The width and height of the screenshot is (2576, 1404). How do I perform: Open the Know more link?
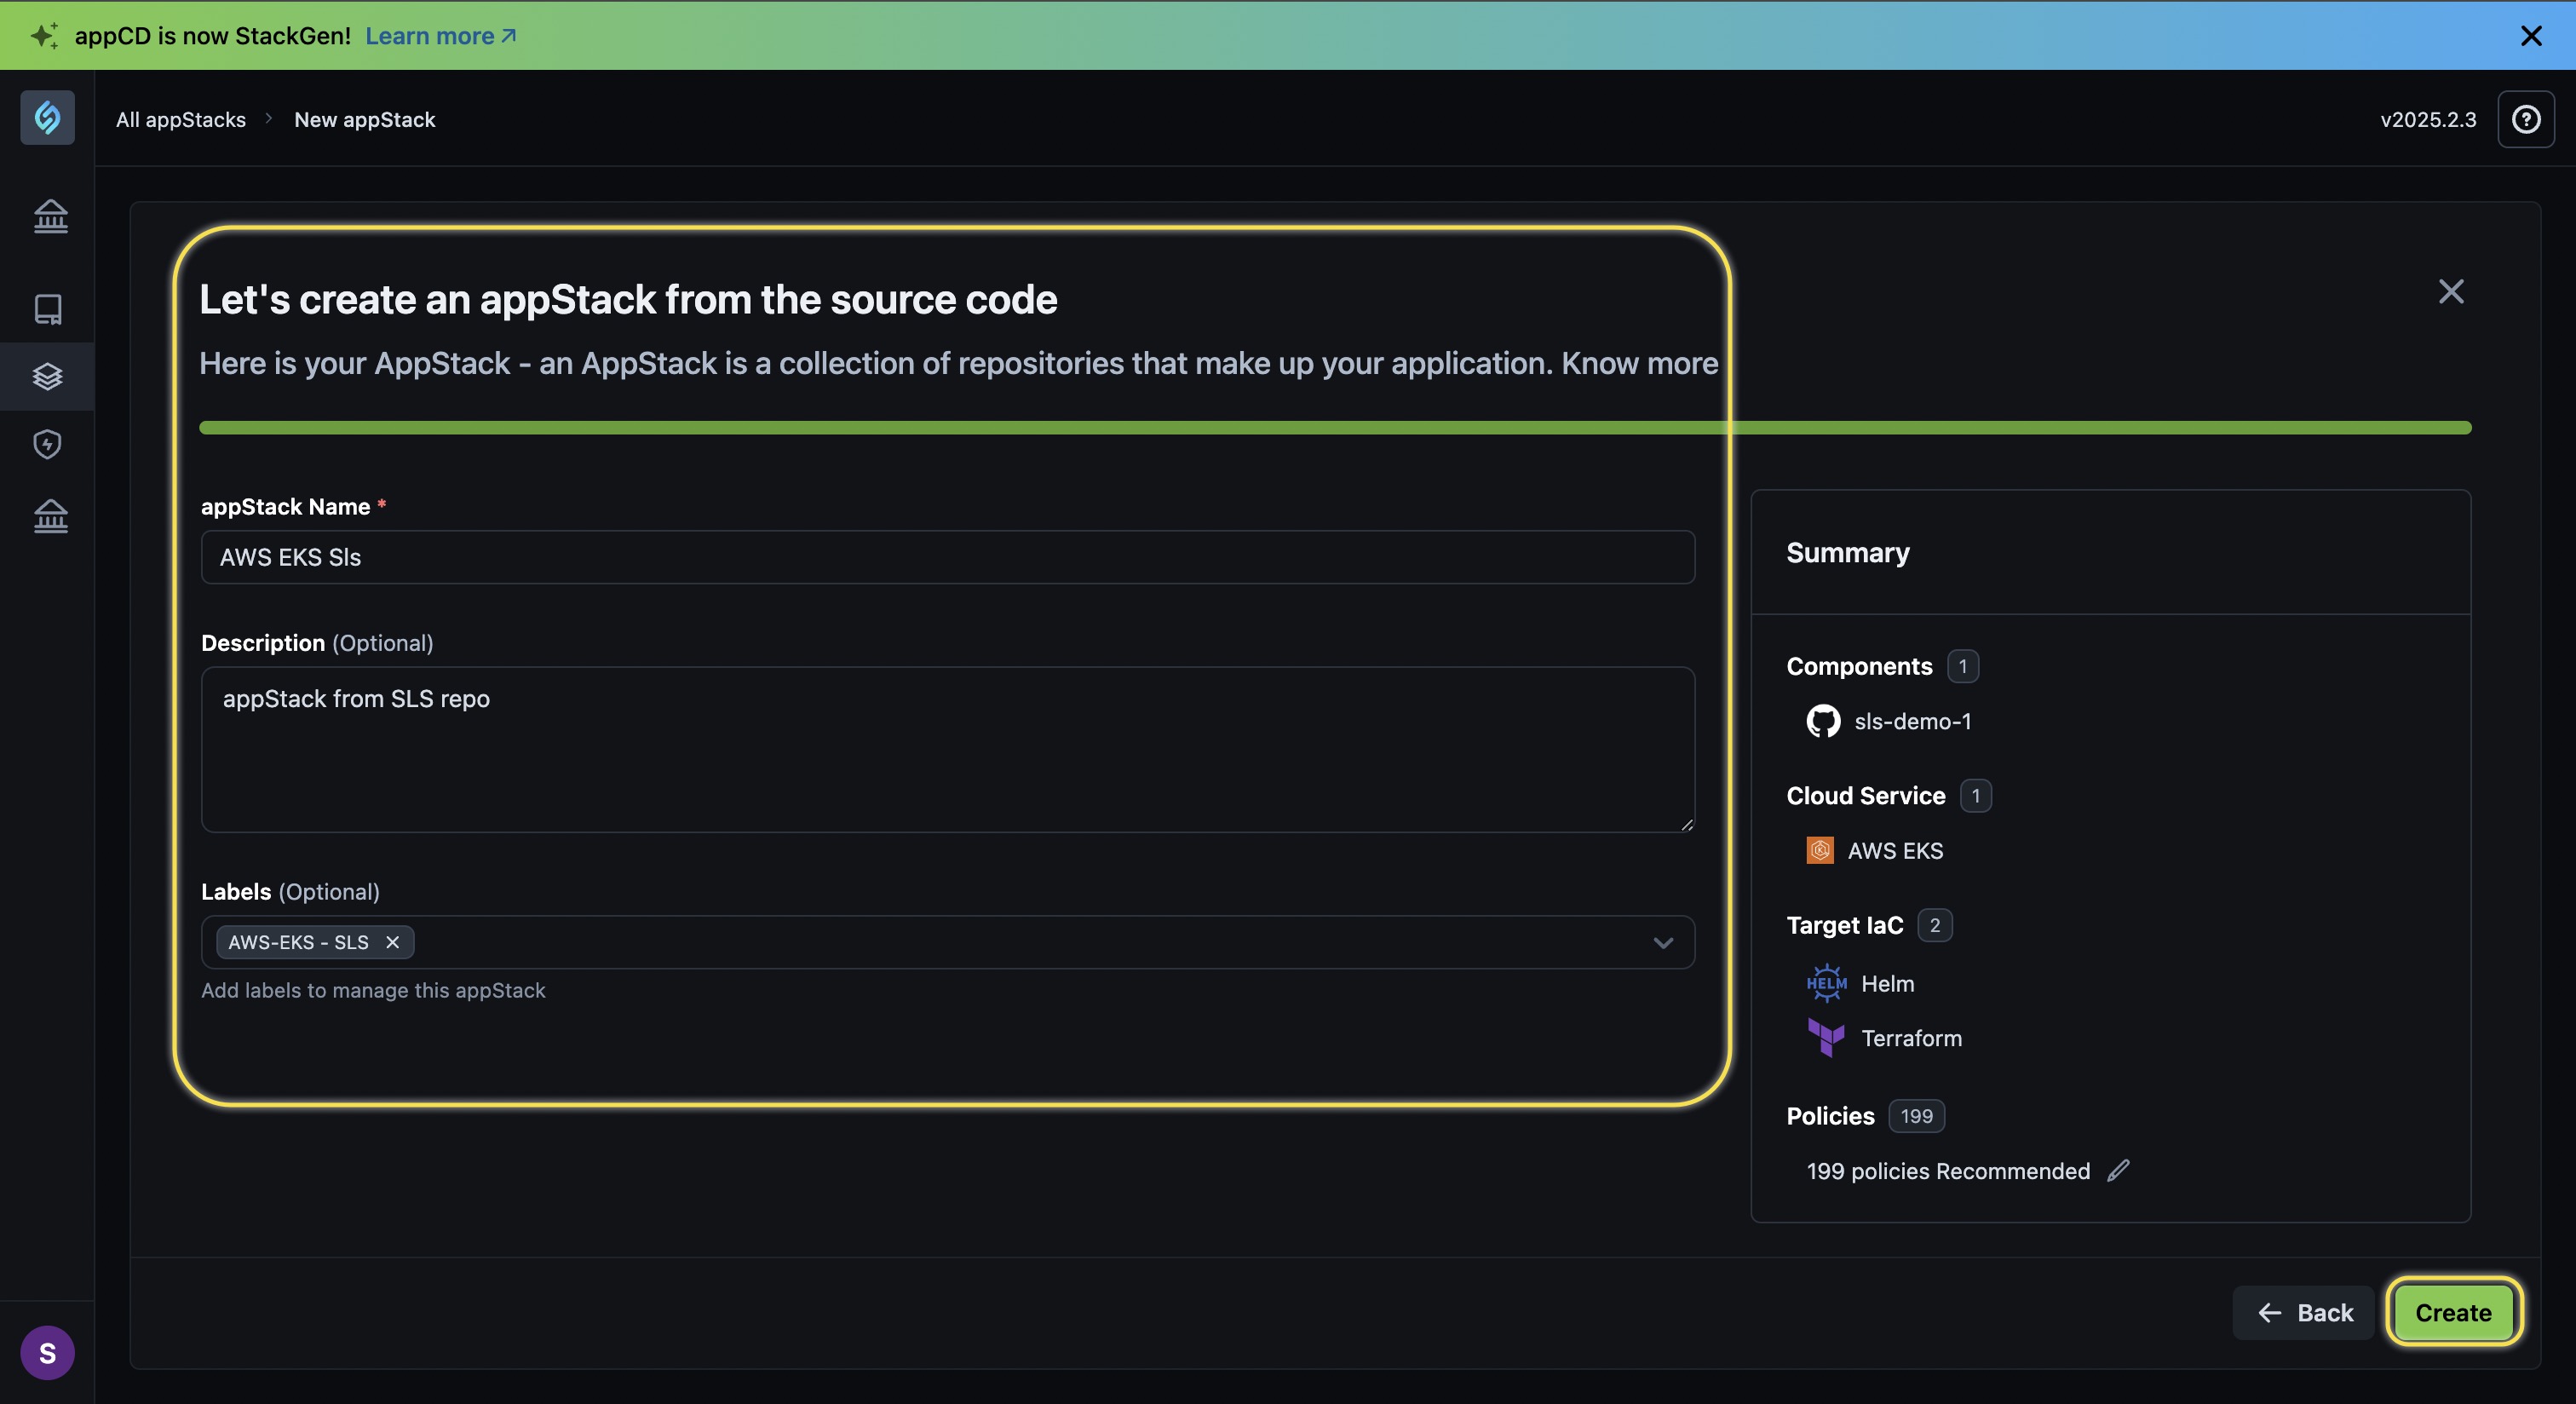(x=1639, y=363)
